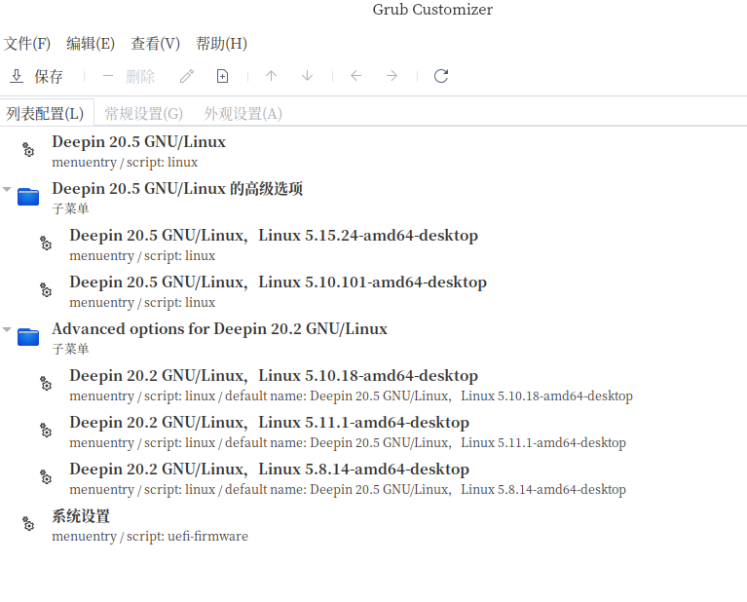The width and height of the screenshot is (747, 602).
Task: Move entry down with down arrow icon
Action: tap(308, 76)
